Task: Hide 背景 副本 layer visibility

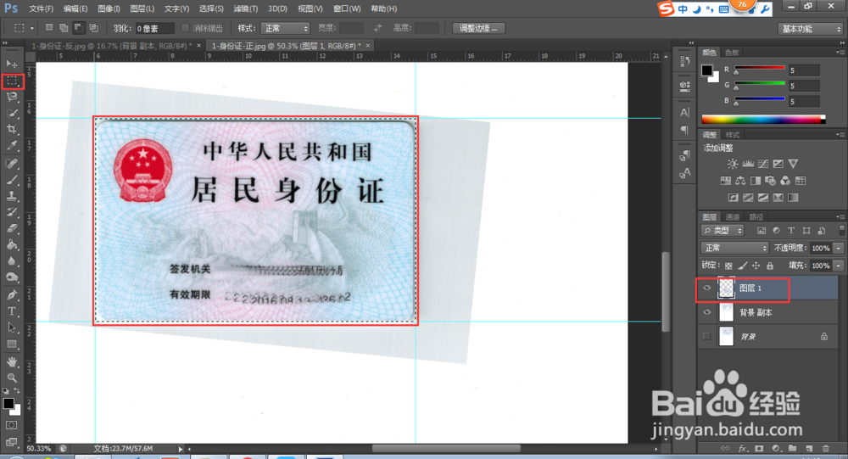Action: click(707, 312)
